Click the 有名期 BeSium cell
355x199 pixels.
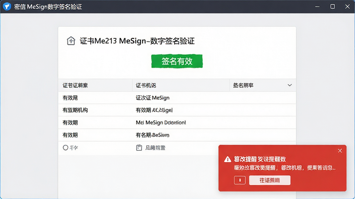pos(153,135)
